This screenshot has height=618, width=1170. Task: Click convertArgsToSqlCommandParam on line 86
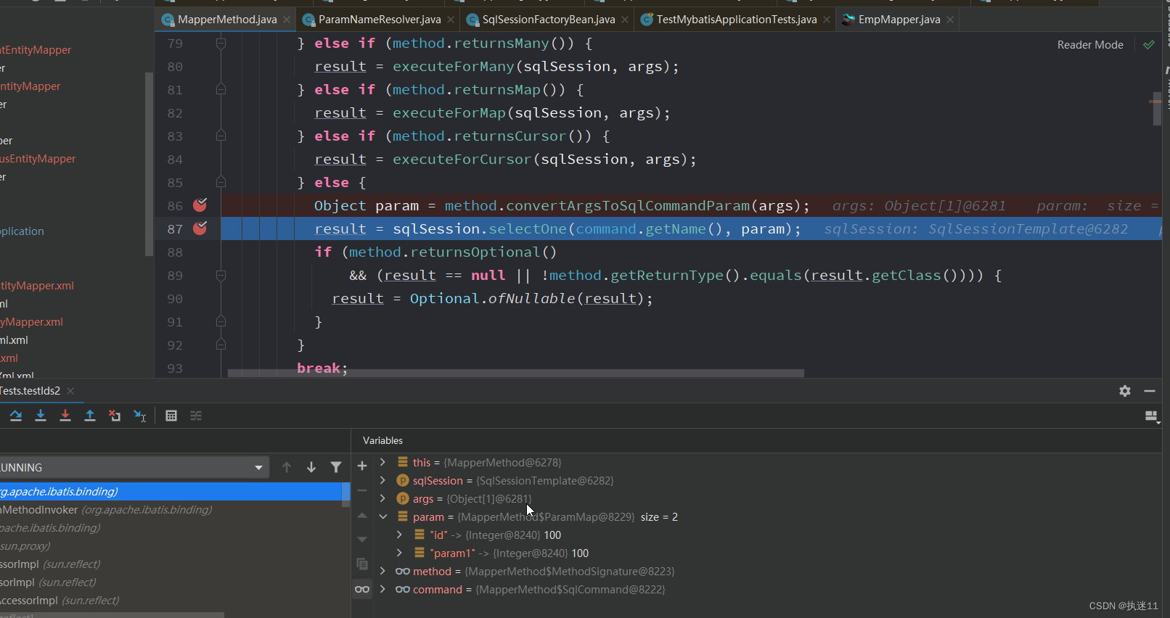[x=627, y=206]
